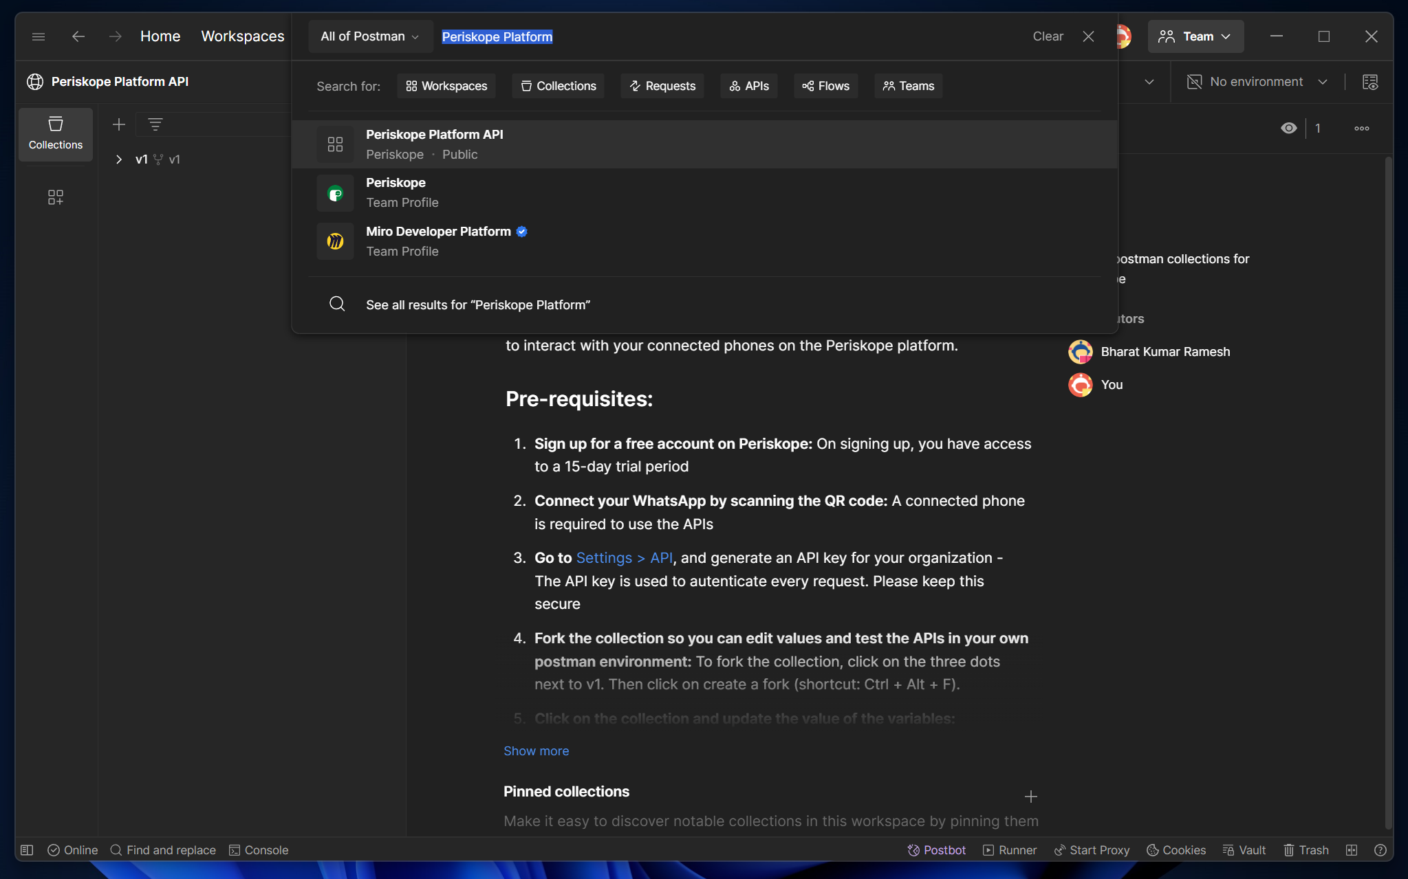Expand the v1 collection

[119, 159]
